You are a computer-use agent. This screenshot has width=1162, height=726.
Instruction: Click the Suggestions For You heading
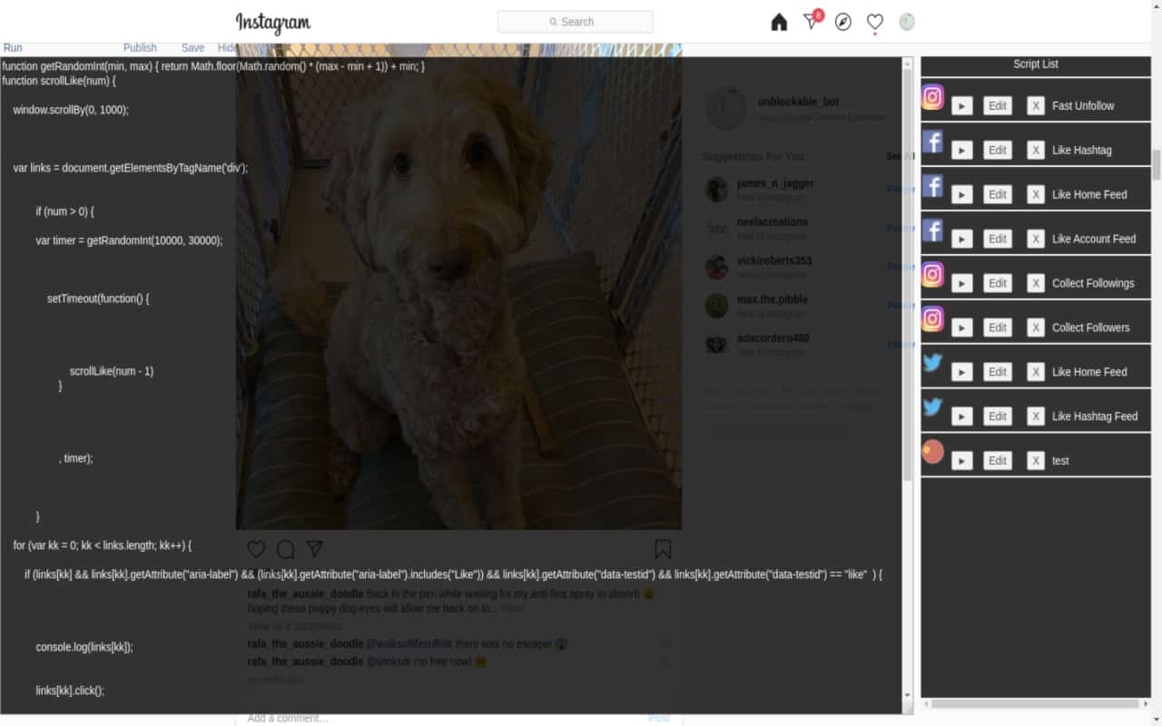(x=753, y=156)
